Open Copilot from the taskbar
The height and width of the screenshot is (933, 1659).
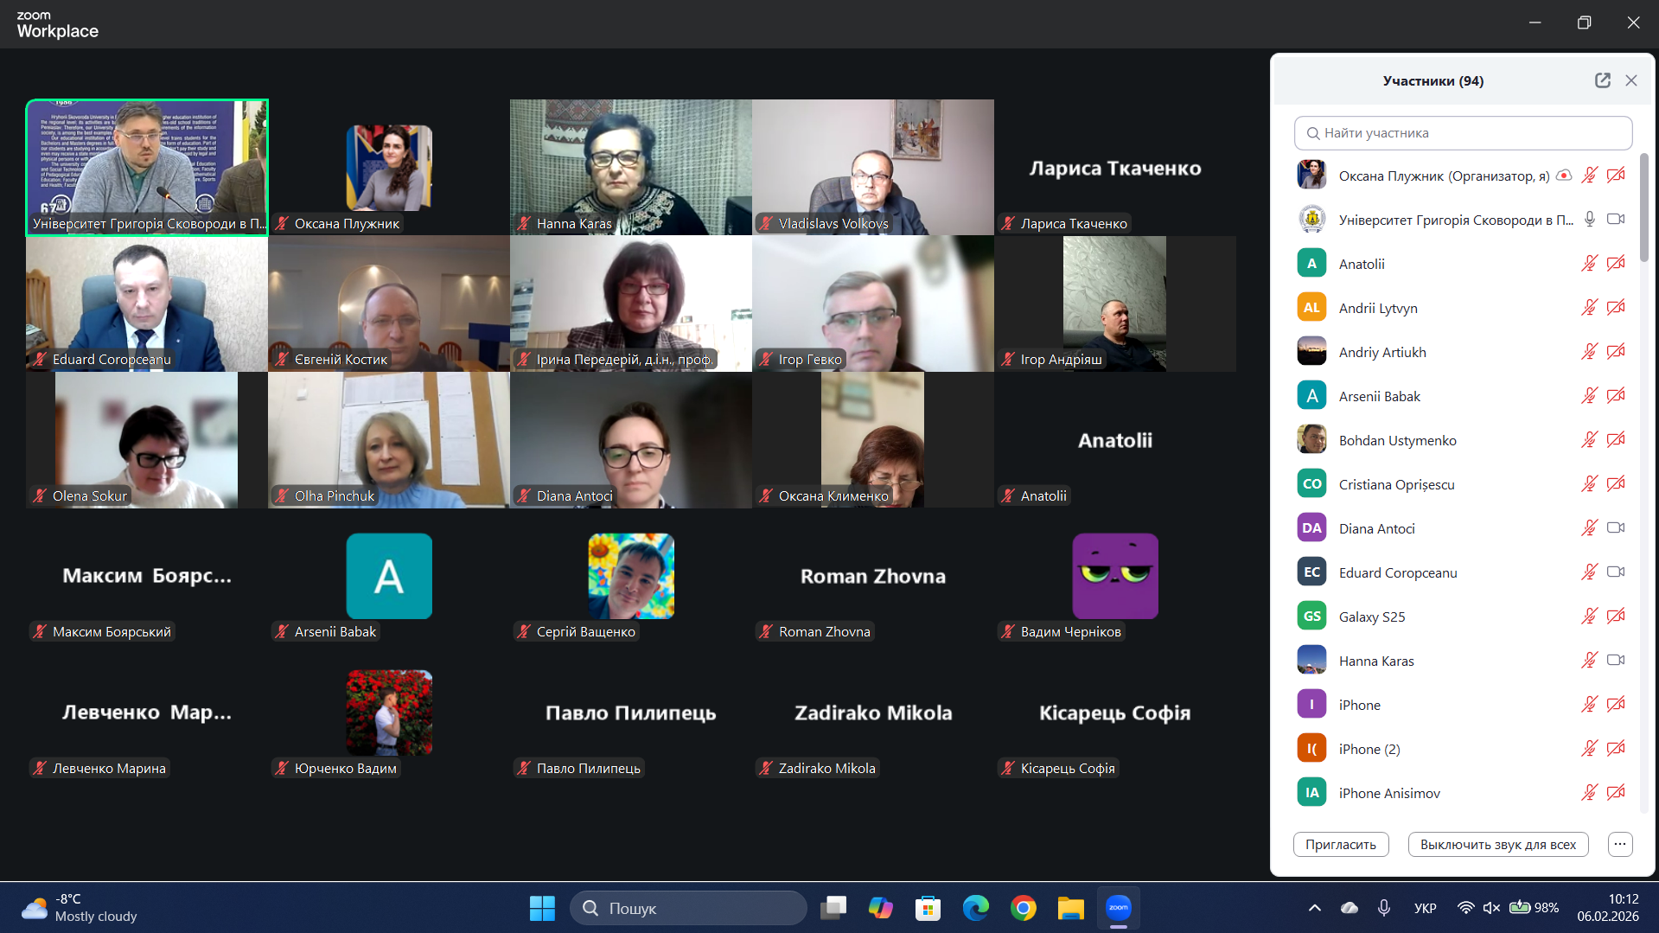click(x=881, y=908)
